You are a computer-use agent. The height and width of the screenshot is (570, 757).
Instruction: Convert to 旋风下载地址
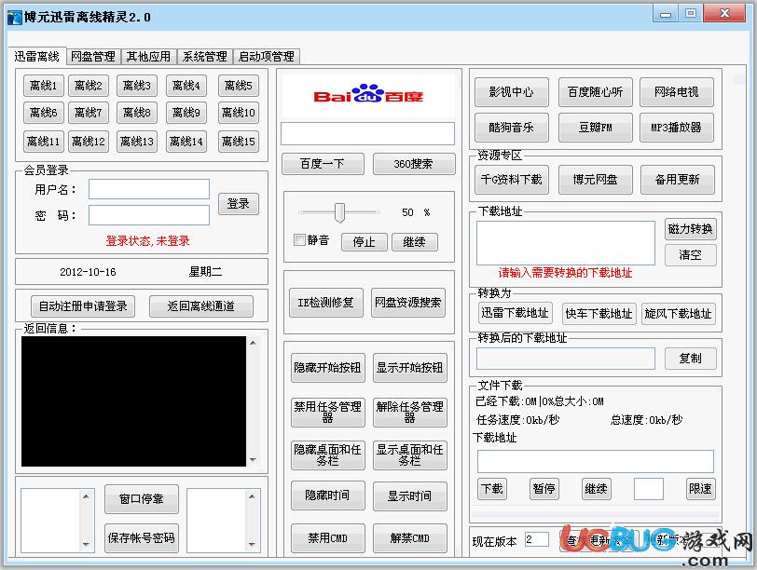click(x=679, y=314)
